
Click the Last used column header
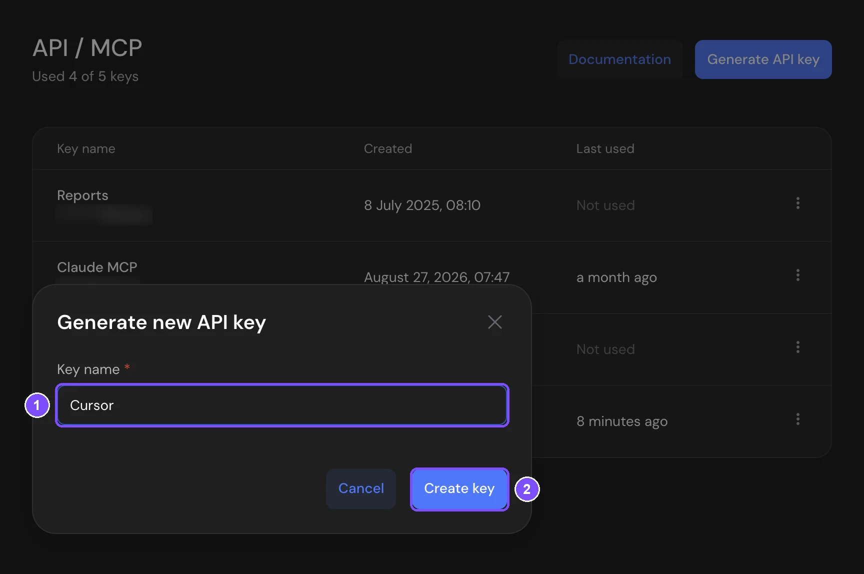pos(605,148)
